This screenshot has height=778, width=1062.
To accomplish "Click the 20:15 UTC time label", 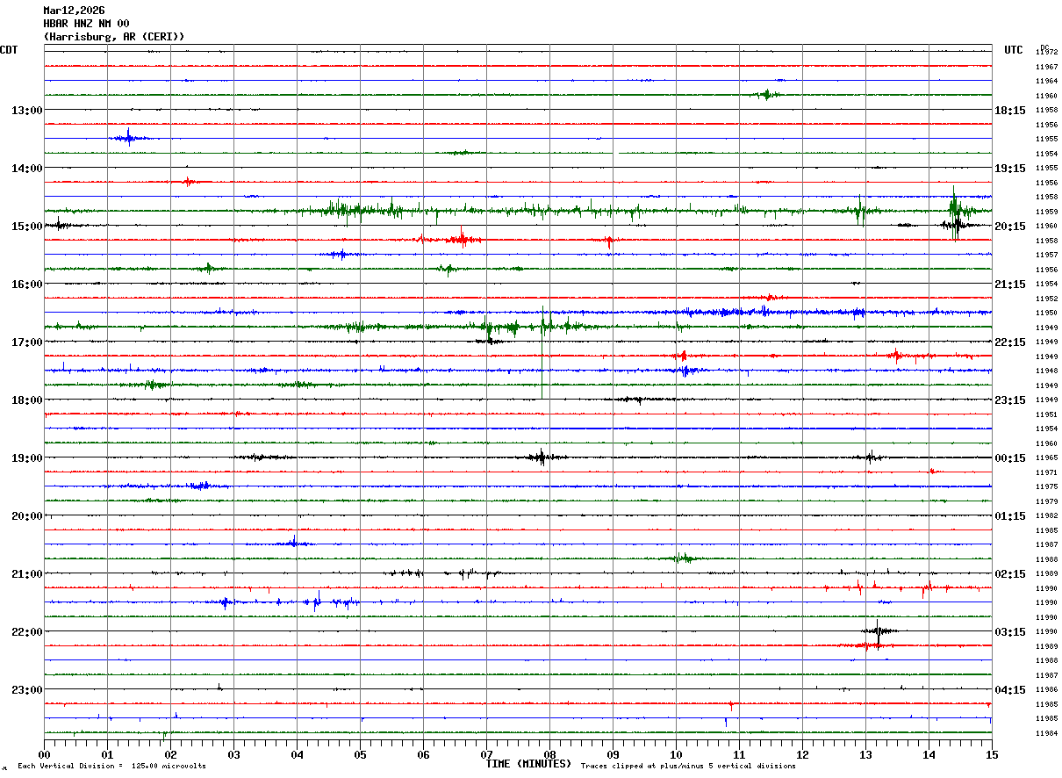I will pyautogui.click(x=1010, y=227).
